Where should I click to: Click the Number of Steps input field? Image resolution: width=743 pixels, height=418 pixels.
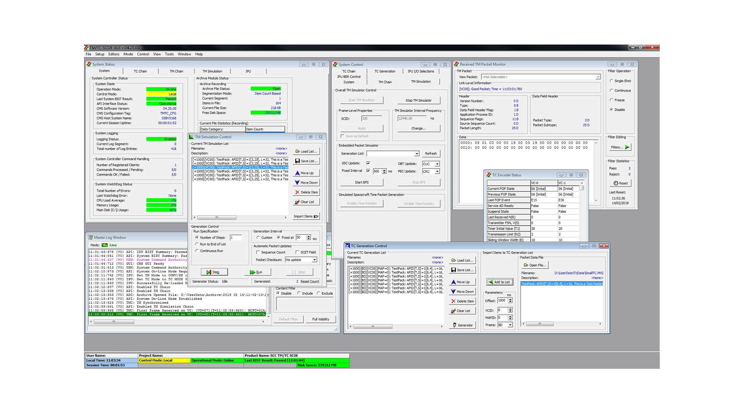click(x=236, y=238)
